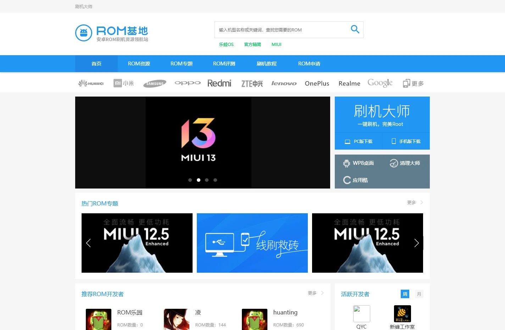The width and height of the screenshot is (505, 330).
Task: Open the Xiaomi 小米 brand logo
Action: click(123, 83)
